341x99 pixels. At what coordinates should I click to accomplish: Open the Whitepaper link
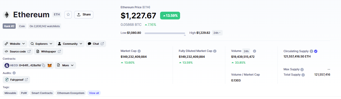(x=48, y=51)
